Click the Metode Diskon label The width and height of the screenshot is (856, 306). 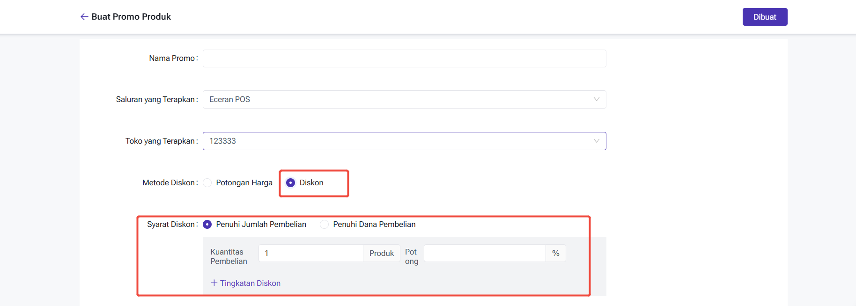click(x=169, y=182)
